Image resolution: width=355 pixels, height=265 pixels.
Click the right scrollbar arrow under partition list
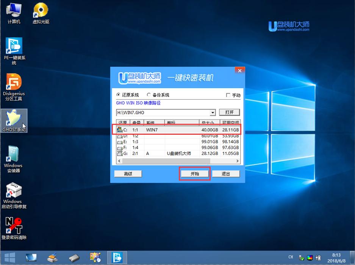[238, 161]
